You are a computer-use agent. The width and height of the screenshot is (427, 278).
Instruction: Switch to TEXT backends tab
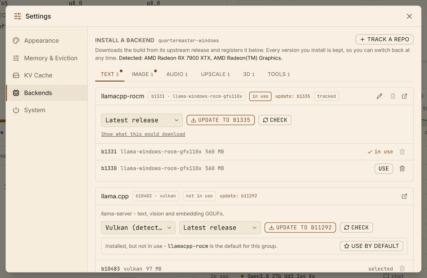(x=110, y=74)
